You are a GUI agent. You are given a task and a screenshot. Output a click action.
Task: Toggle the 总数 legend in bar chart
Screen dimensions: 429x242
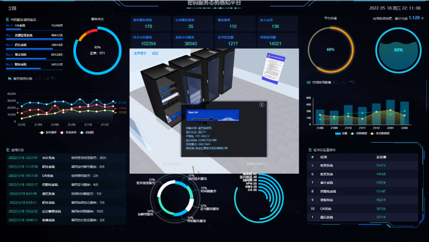[x=341, y=133]
